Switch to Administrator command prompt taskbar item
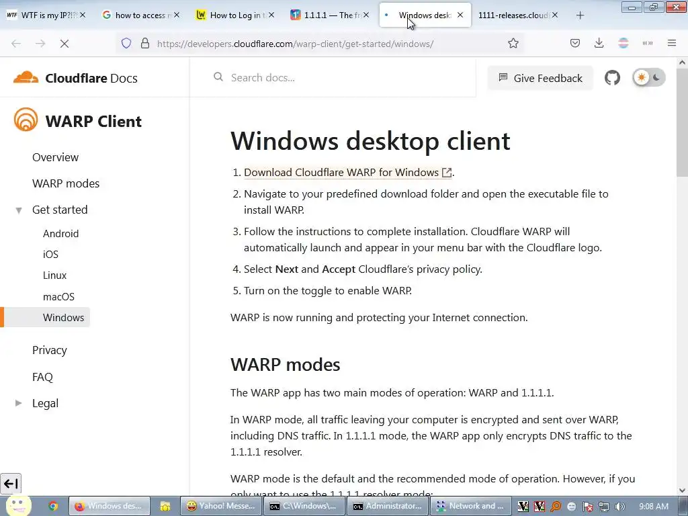Screen dimensions: 688x516 point(388,506)
